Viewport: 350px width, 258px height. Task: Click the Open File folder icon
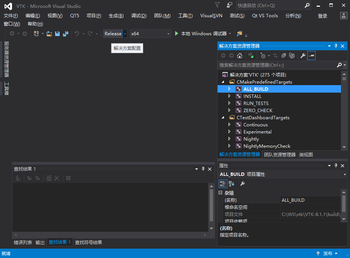[49, 34]
